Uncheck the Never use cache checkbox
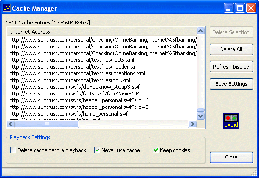Viewport: 259px width, 178px height. (97, 150)
